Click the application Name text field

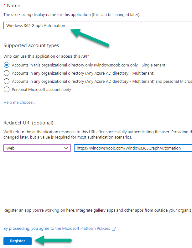[x=98, y=25]
